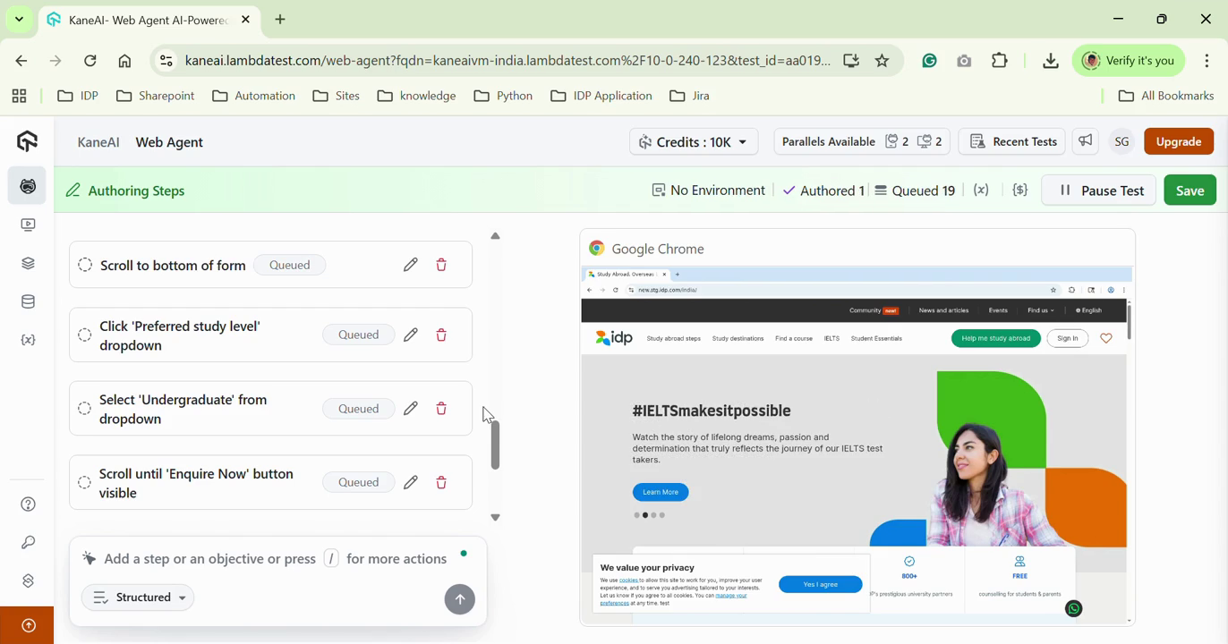Open the parameters {$} icon in authoring bar
1228x644 pixels.
click(x=1020, y=191)
